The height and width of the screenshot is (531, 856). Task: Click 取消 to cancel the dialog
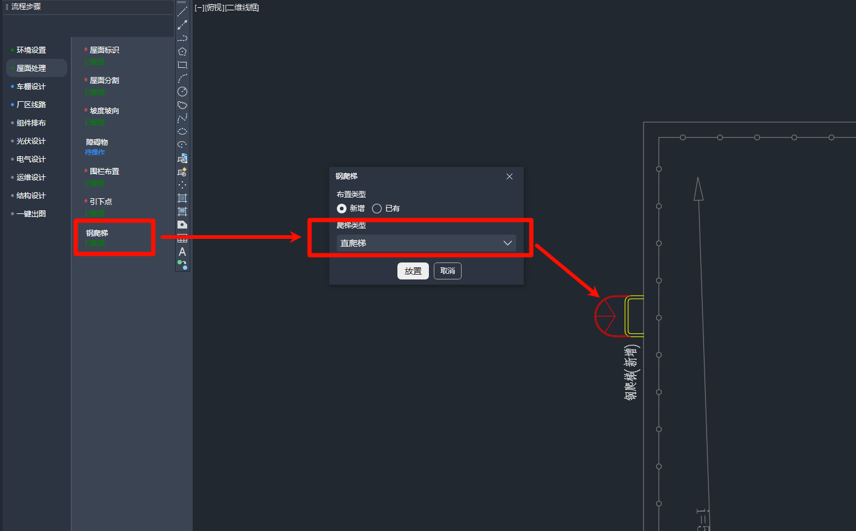[x=448, y=271]
